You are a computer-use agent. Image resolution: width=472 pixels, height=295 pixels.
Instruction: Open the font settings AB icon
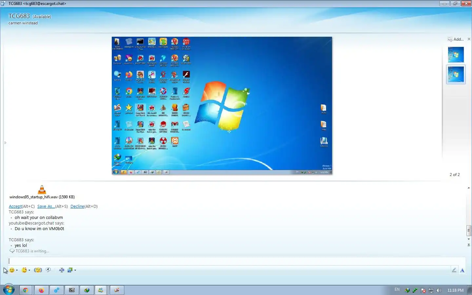click(61, 270)
